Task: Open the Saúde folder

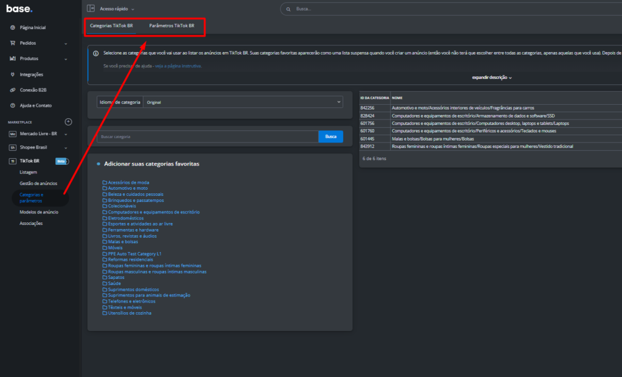Action: point(112,284)
